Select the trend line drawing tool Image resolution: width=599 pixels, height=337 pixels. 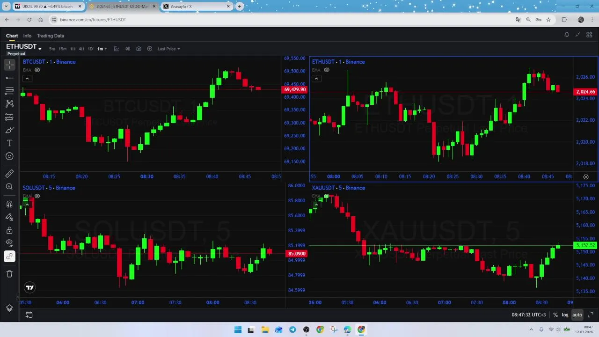pyautogui.click(x=9, y=78)
